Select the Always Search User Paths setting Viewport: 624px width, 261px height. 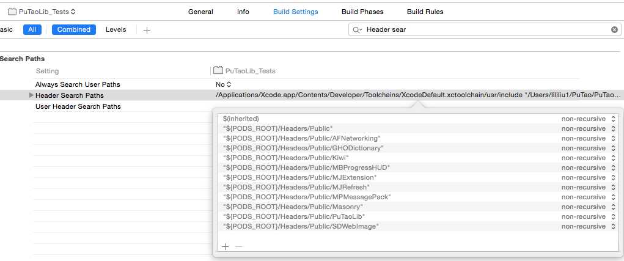78,84
